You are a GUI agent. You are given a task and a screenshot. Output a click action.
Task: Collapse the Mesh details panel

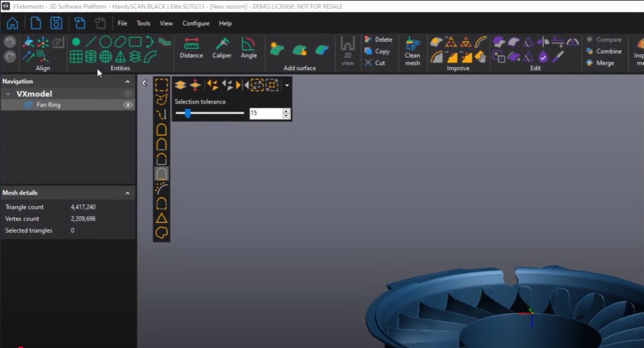tap(128, 193)
